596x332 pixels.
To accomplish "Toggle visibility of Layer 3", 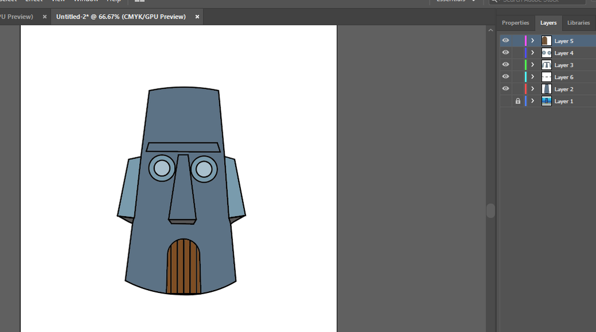I will pos(506,65).
